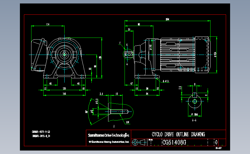The image size is (250, 154).
Task: Select the drawing number CG51408G
Action: 174,142
